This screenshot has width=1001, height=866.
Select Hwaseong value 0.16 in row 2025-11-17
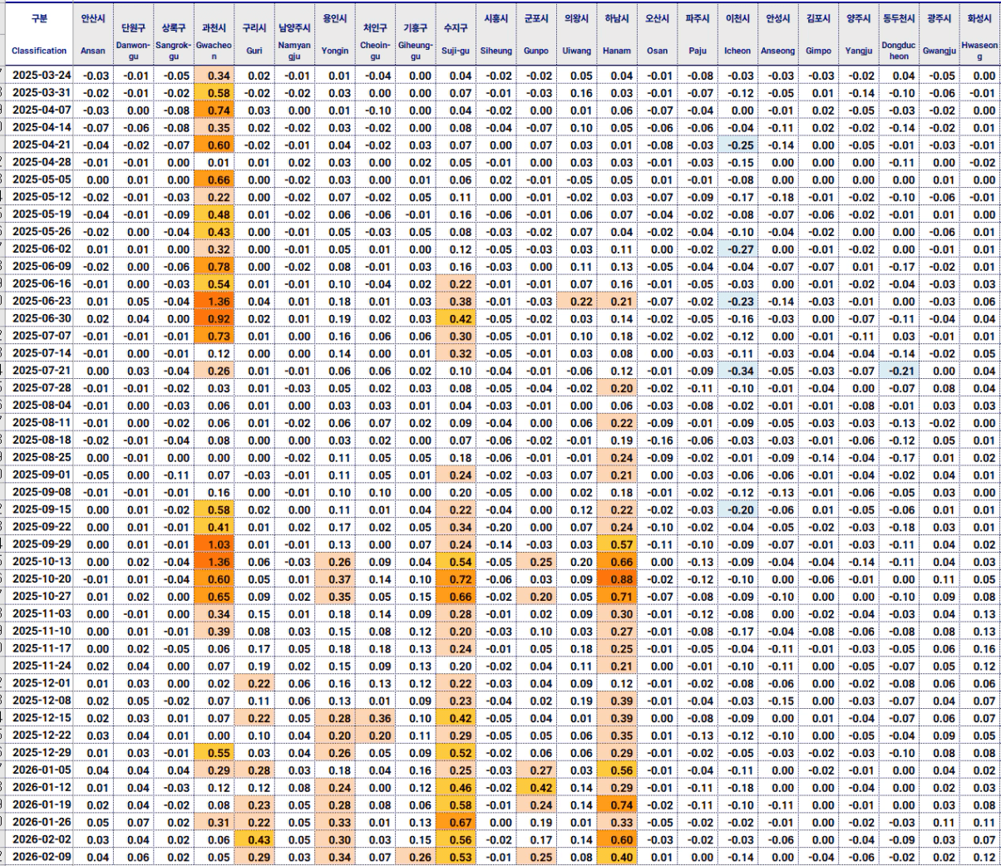click(979, 648)
